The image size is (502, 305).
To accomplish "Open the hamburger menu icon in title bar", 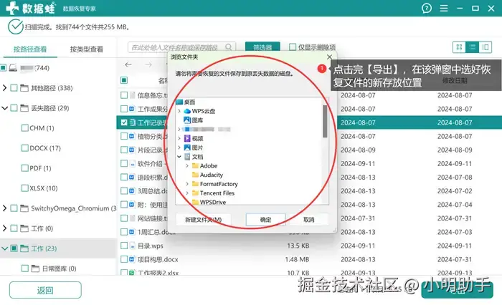I will click(x=444, y=8).
